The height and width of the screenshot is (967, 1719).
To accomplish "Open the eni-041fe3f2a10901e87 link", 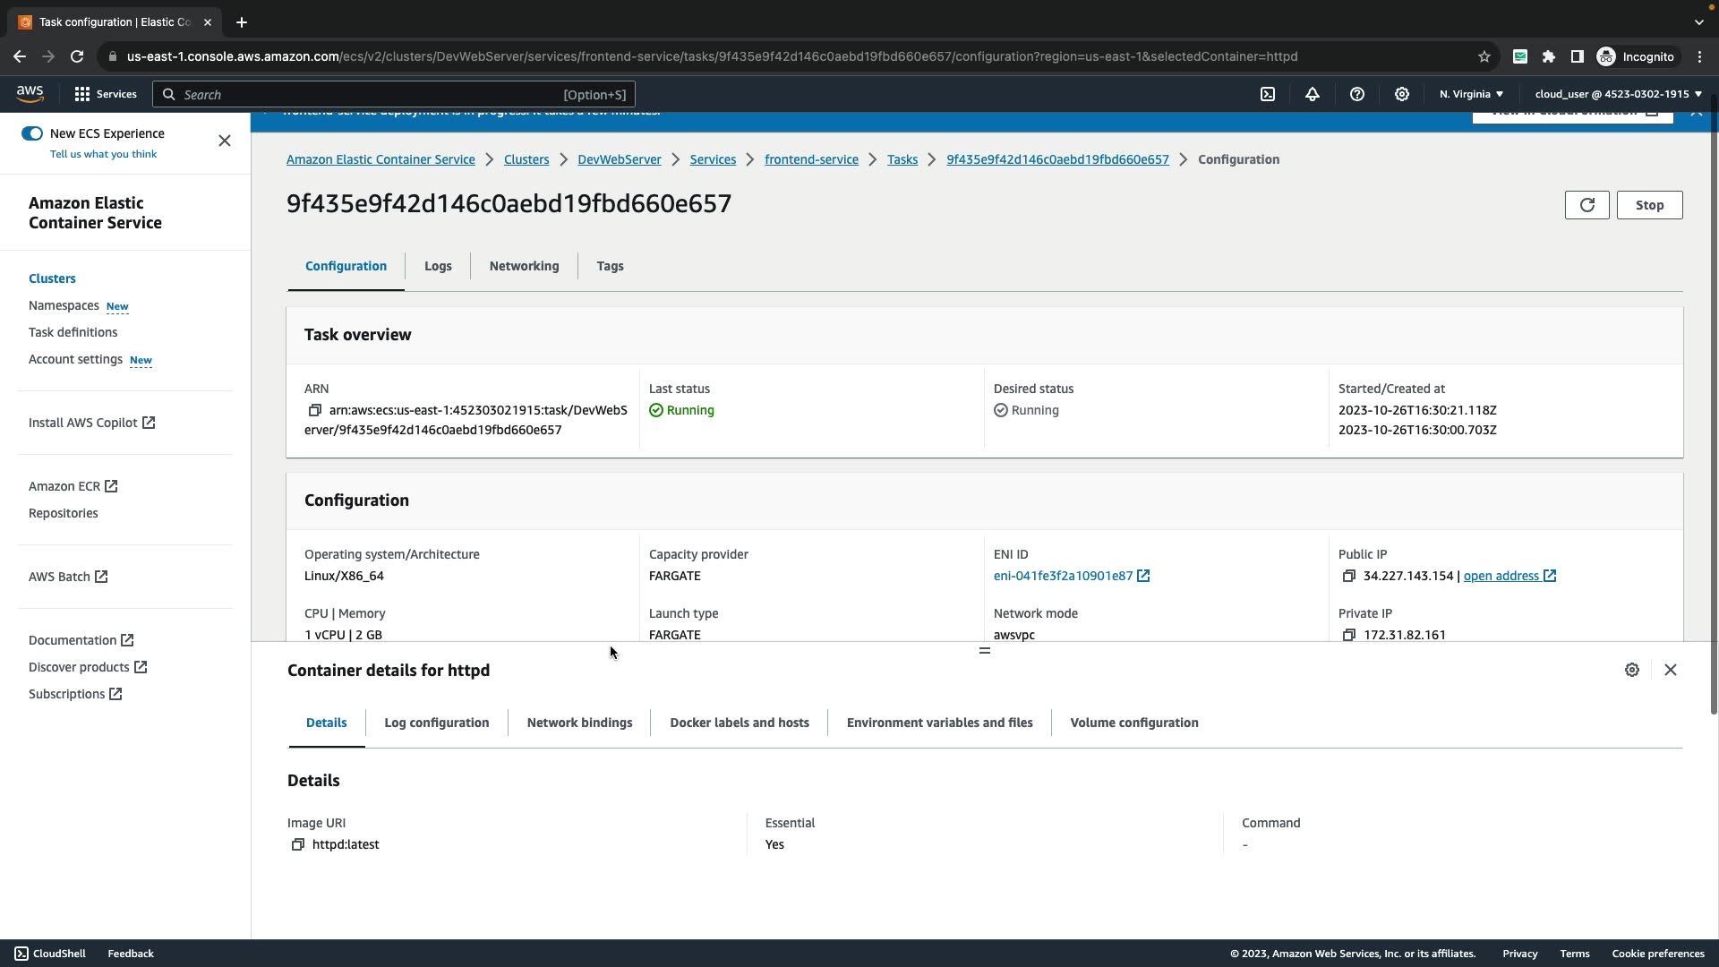I will pos(1063,576).
